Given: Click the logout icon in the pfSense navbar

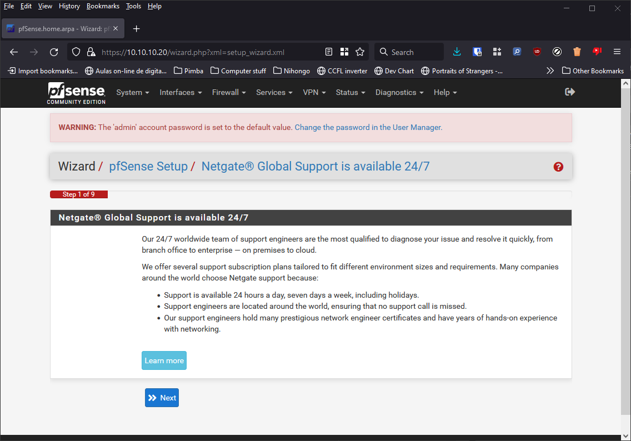Looking at the screenshot, I should click(570, 92).
